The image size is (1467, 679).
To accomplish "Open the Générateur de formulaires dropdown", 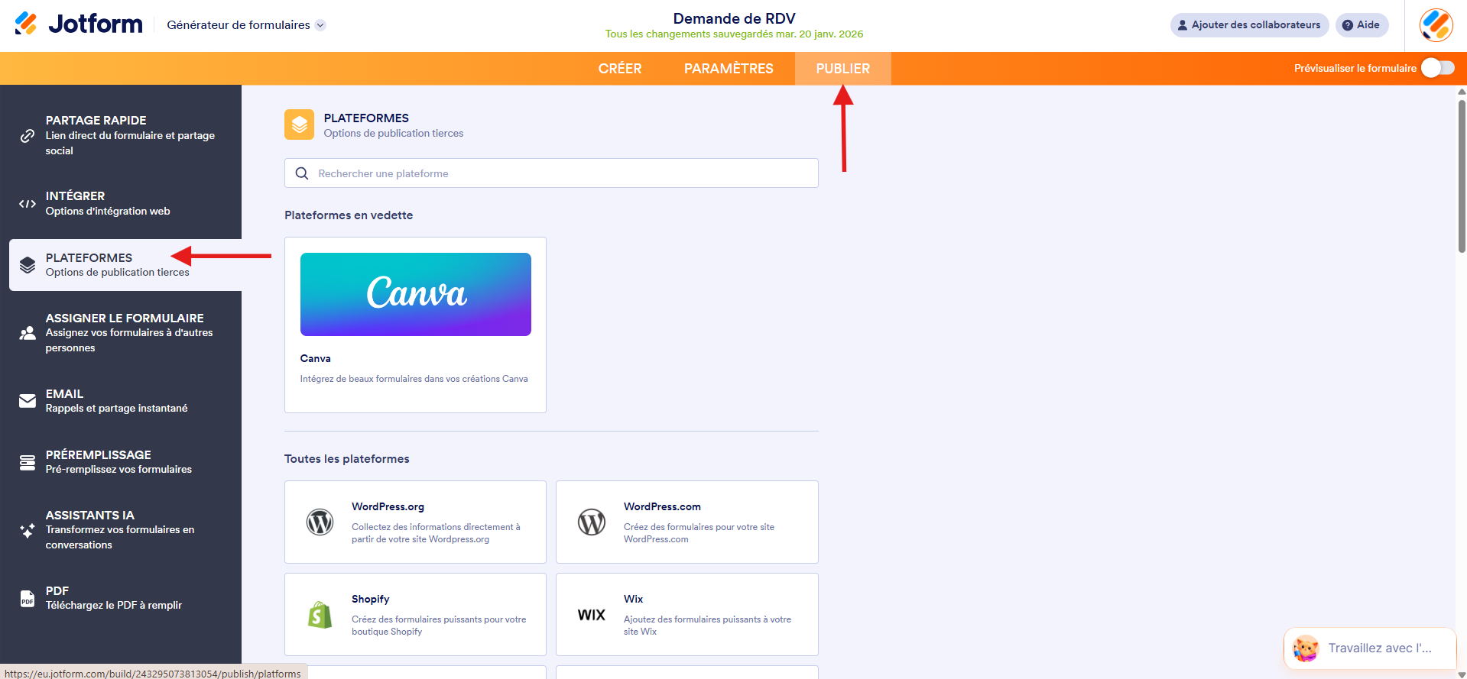I will click(246, 25).
